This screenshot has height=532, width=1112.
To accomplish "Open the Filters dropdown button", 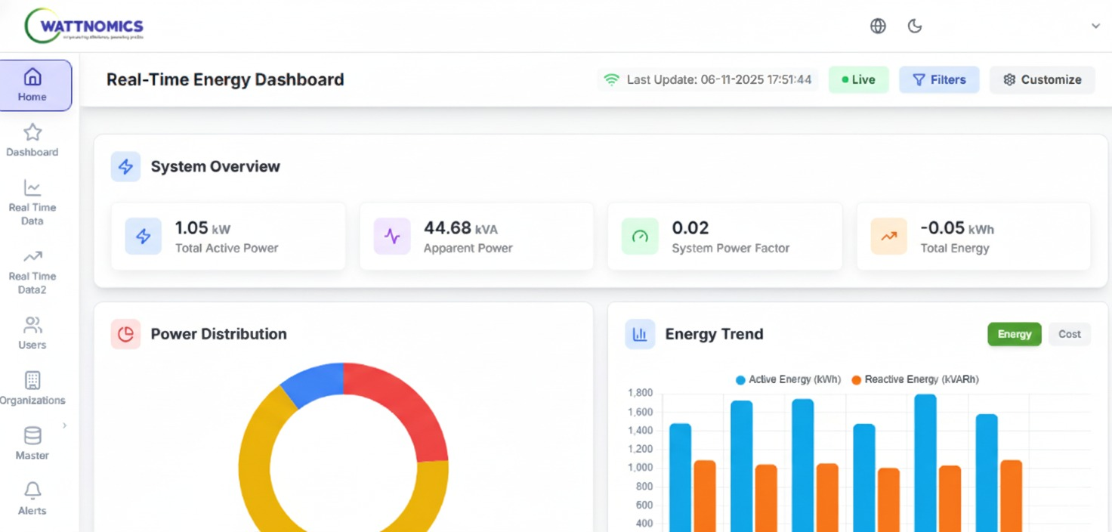I will (939, 79).
